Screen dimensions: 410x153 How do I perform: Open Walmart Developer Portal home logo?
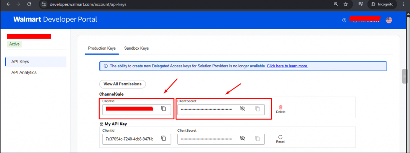[55, 19]
